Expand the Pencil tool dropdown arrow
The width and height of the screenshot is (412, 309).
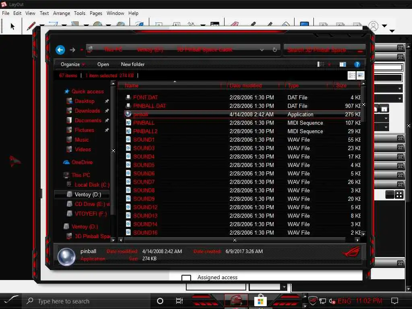(x=41, y=25)
